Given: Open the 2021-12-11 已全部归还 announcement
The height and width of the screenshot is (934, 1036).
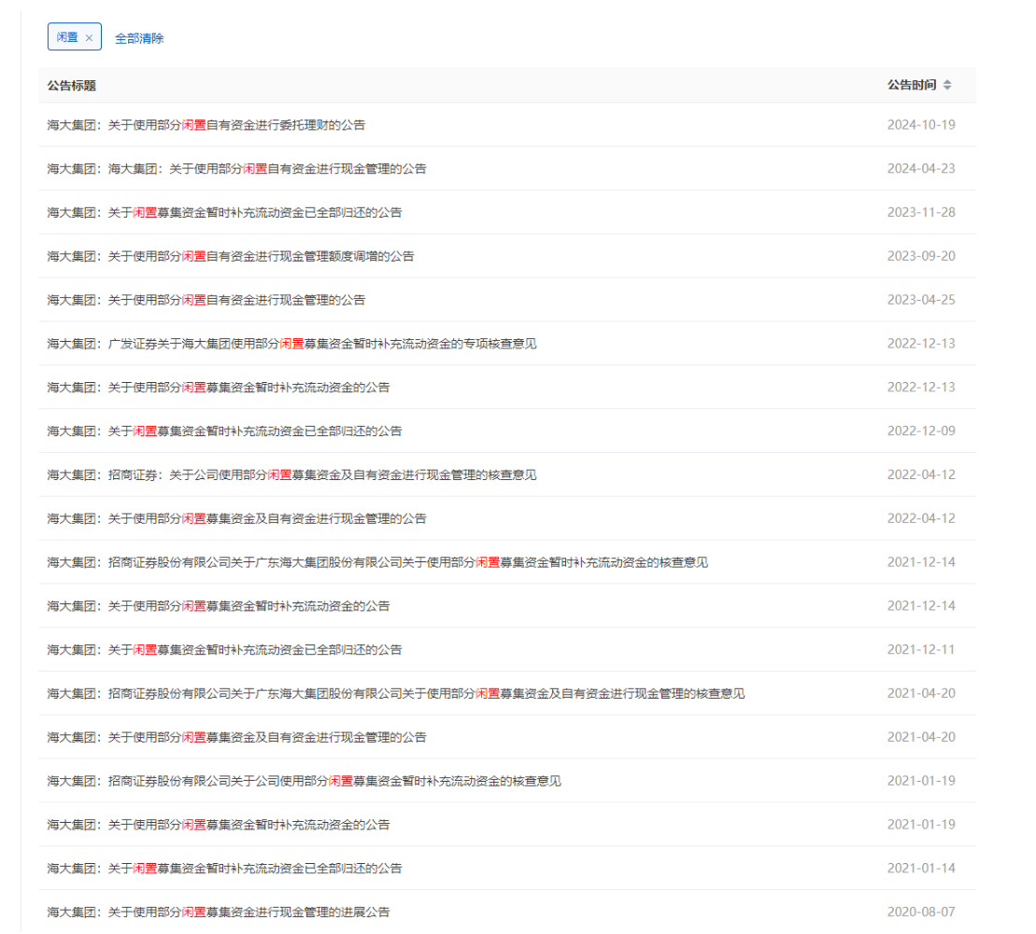Looking at the screenshot, I should pos(224,649).
